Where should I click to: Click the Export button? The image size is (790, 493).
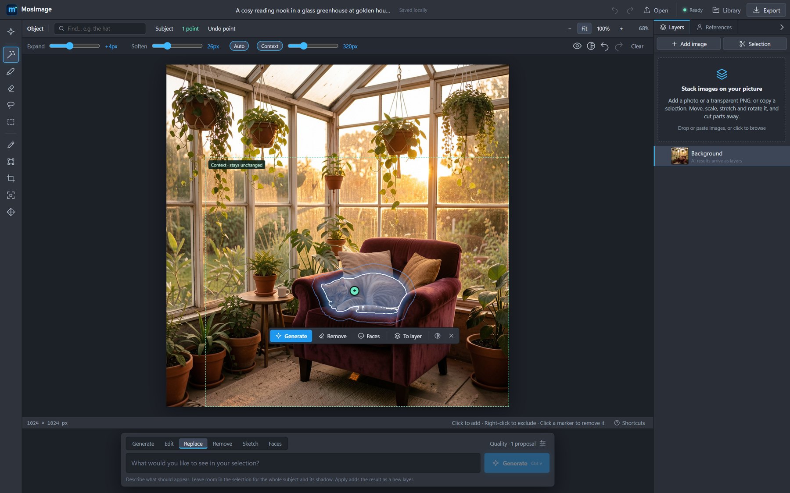[x=766, y=10]
